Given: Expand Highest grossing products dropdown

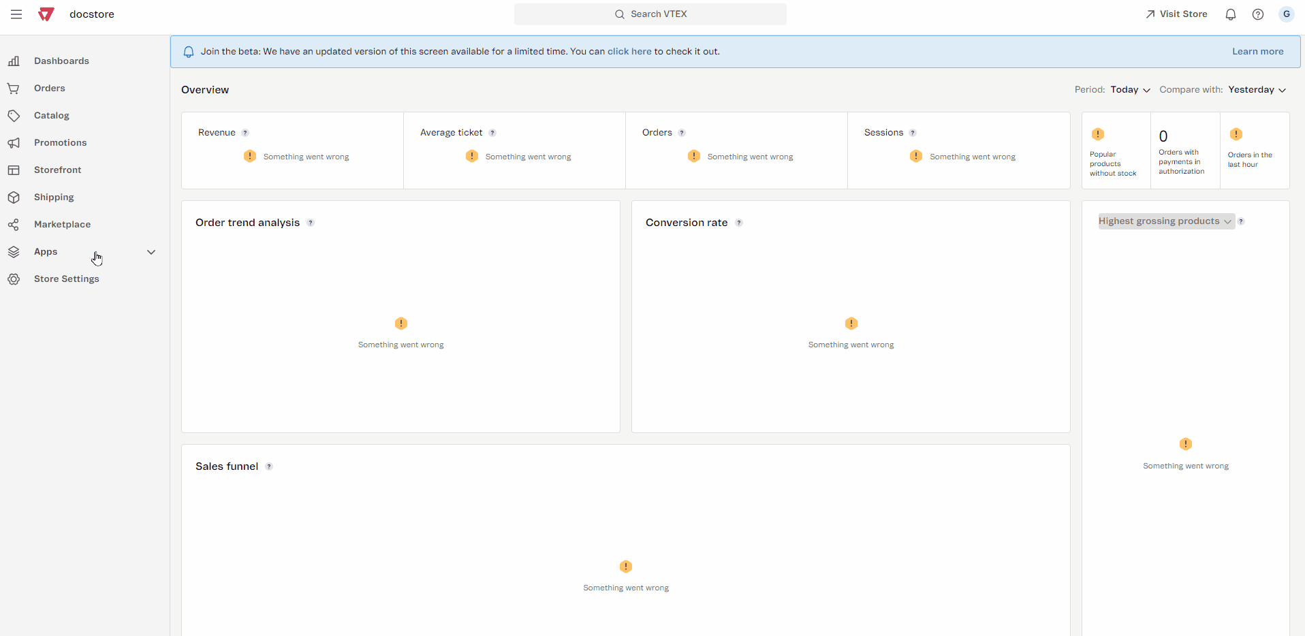Looking at the screenshot, I should pos(1165,221).
